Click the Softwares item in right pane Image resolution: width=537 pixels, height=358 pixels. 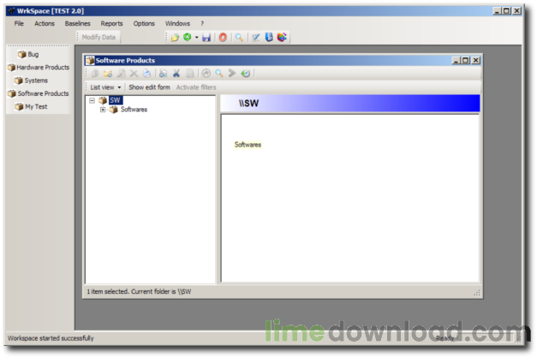pos(248,145)
